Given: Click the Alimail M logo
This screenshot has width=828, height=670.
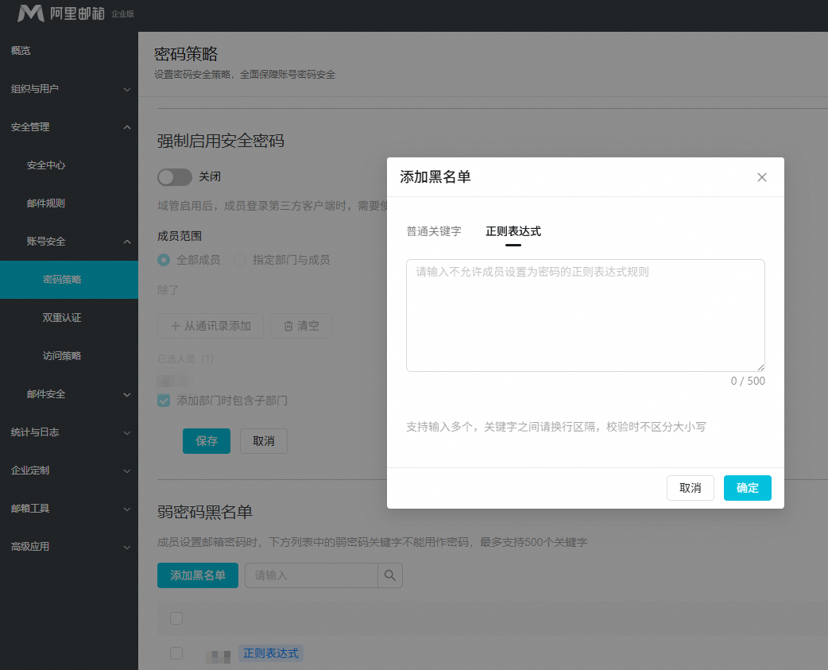Looking at the screenshot, I should click(x=31, y=14).
